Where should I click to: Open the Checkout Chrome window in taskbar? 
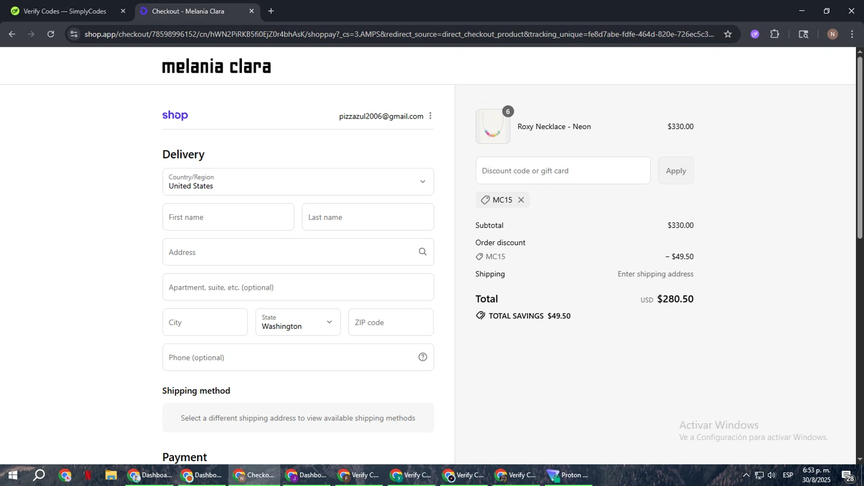(x=254, y=475)
